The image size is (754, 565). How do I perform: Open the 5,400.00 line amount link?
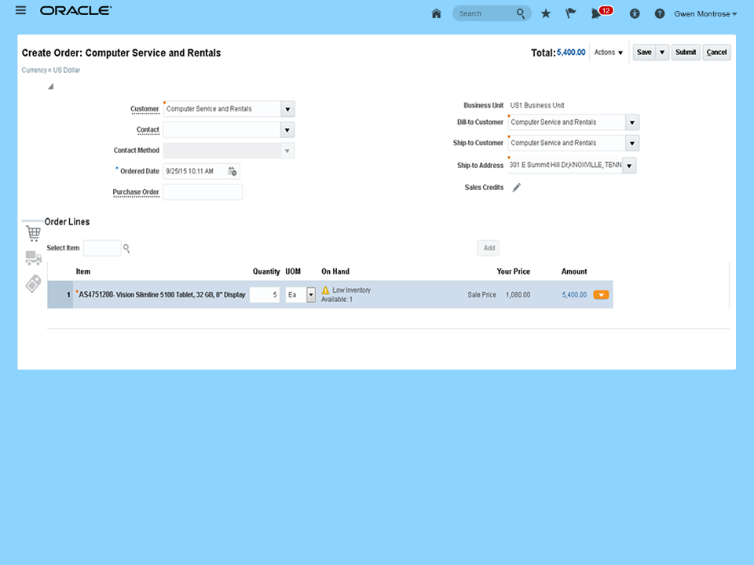574,295
